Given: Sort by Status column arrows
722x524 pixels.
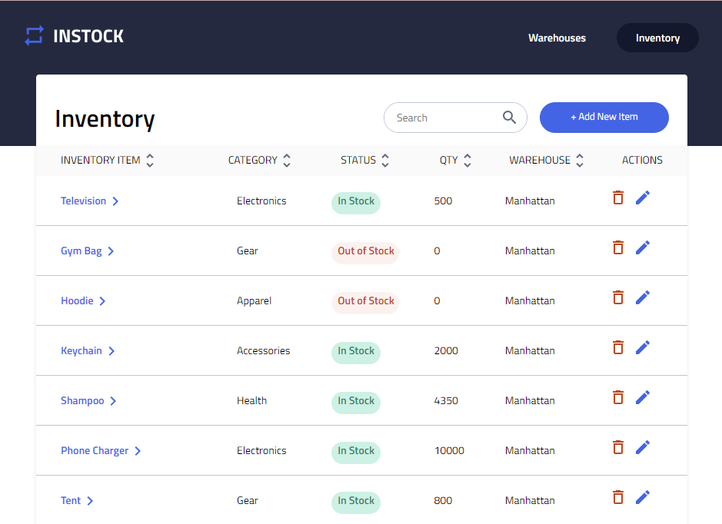Looking at the screenshot, I should tap(385, 161).
